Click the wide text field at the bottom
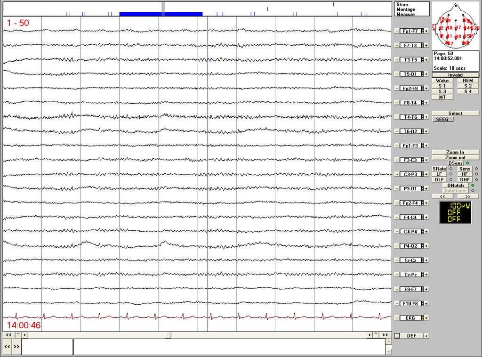Image resolution: width=482 pixels, height=357 pixels. click(x=229, y=347)
